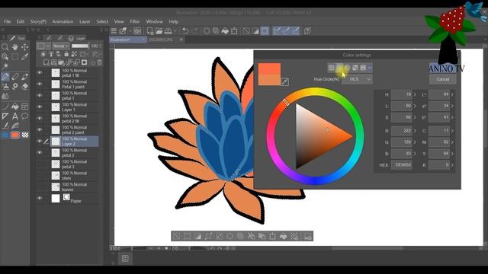Click Cancel in Color settings dialog
Viewport: 488px width, 274px height.
pos(442,79)
